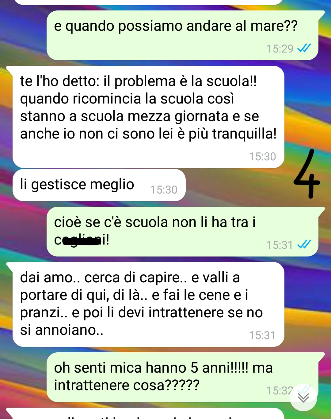Click the 15:32 timestamp
The height and width of the screenshot is (419, 331).
(x=280, y=391)
